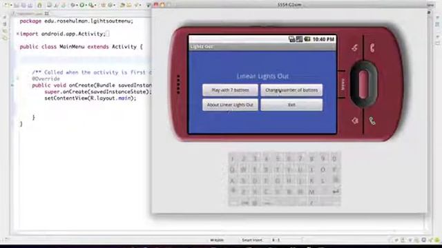Click the 'import android.app.Activity;' line
Image resolution: width=442 pixels, height=248 pixels.
point(63,34)
